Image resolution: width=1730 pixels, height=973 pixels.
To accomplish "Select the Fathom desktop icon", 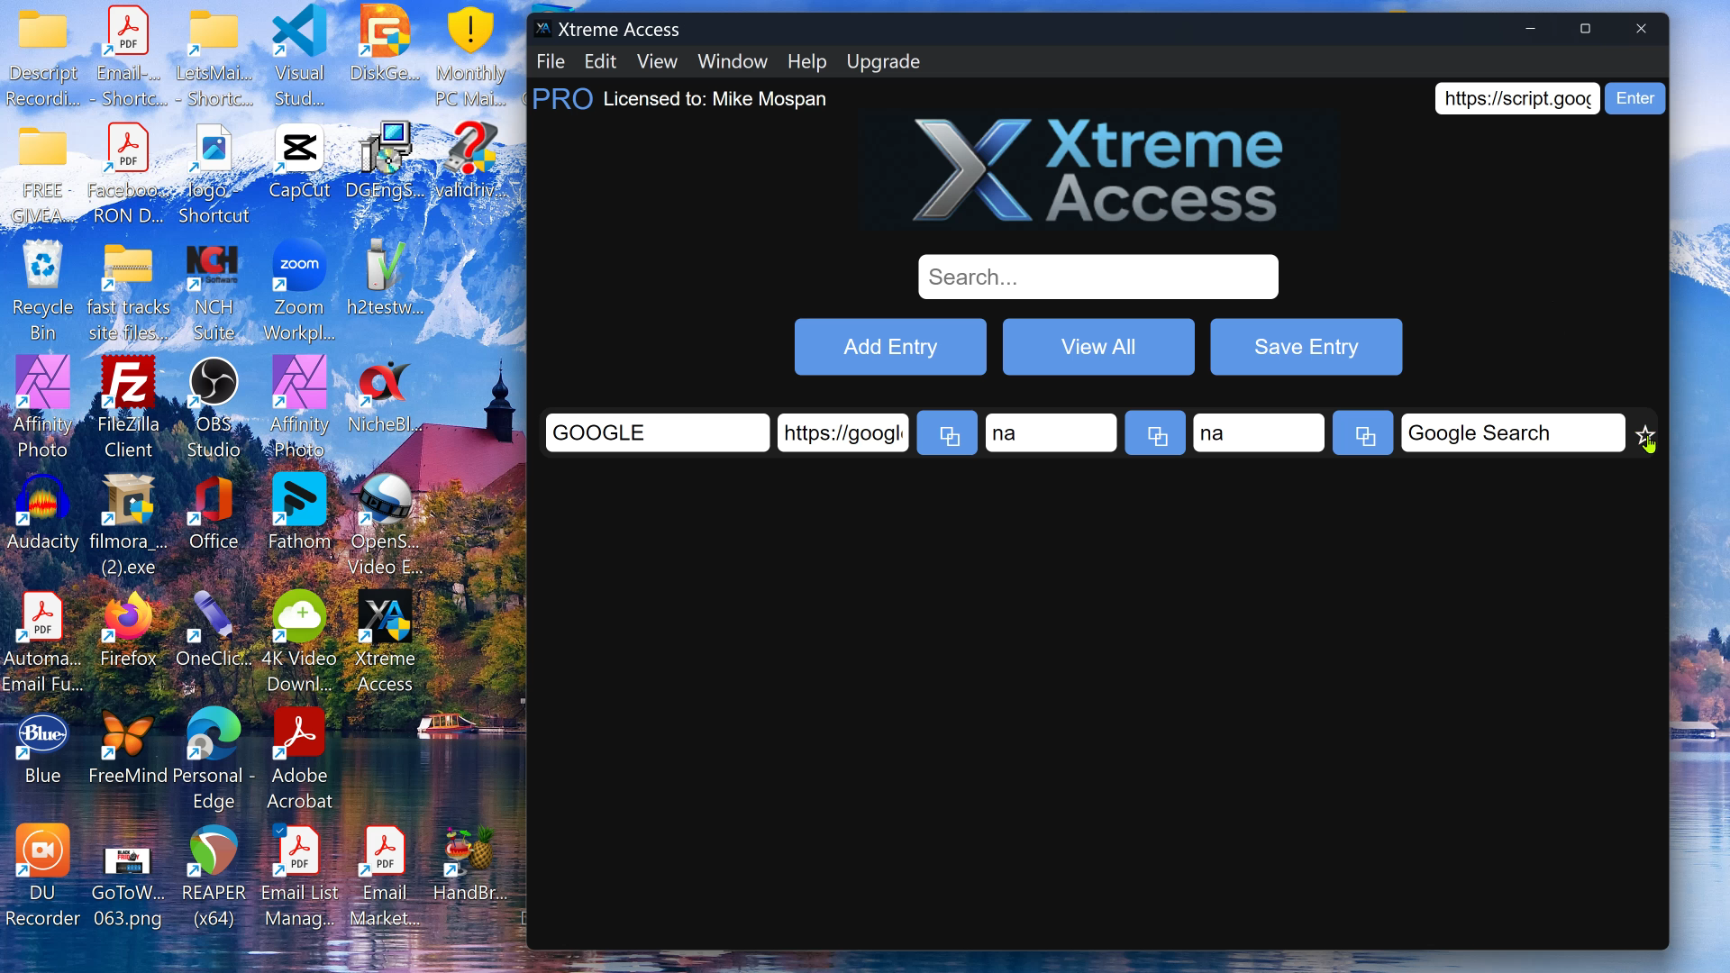I will click(x=299, y=512).
